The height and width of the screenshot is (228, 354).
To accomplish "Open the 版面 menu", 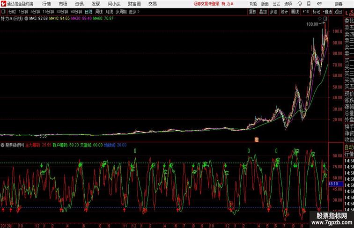I will pos(265,4).
